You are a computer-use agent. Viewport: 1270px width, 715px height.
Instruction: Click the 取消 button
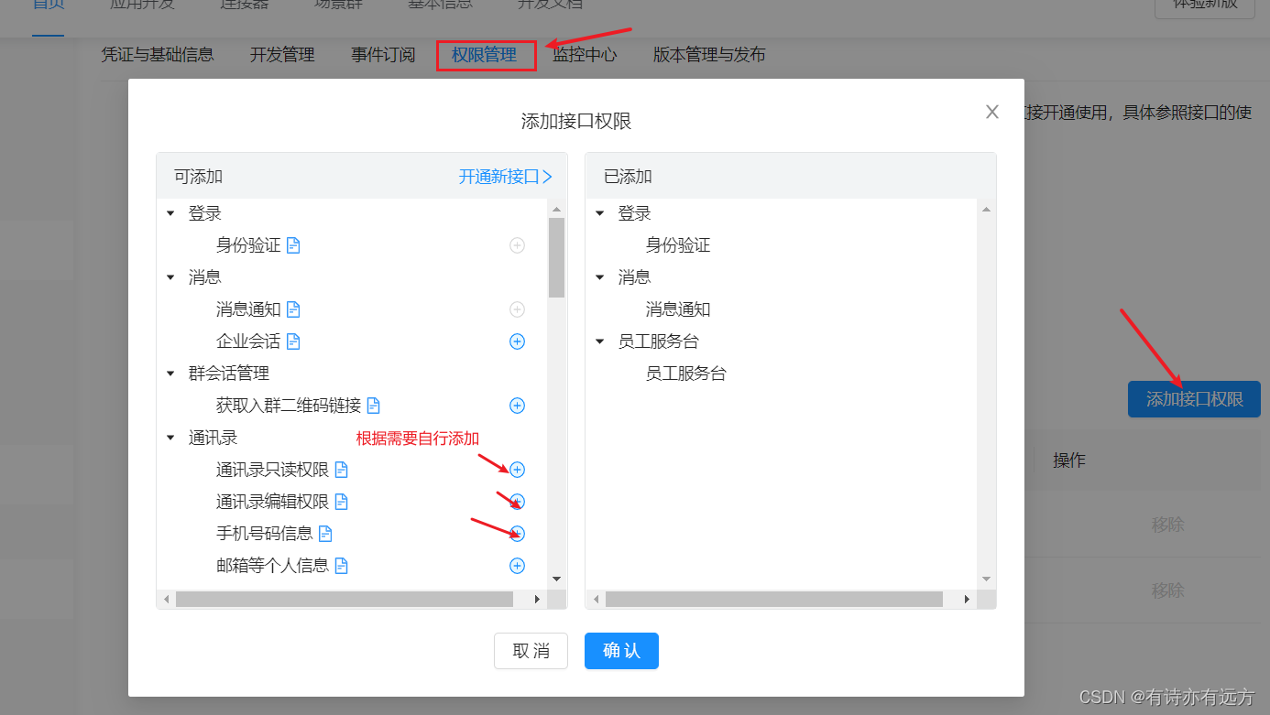tap(531, 651)
